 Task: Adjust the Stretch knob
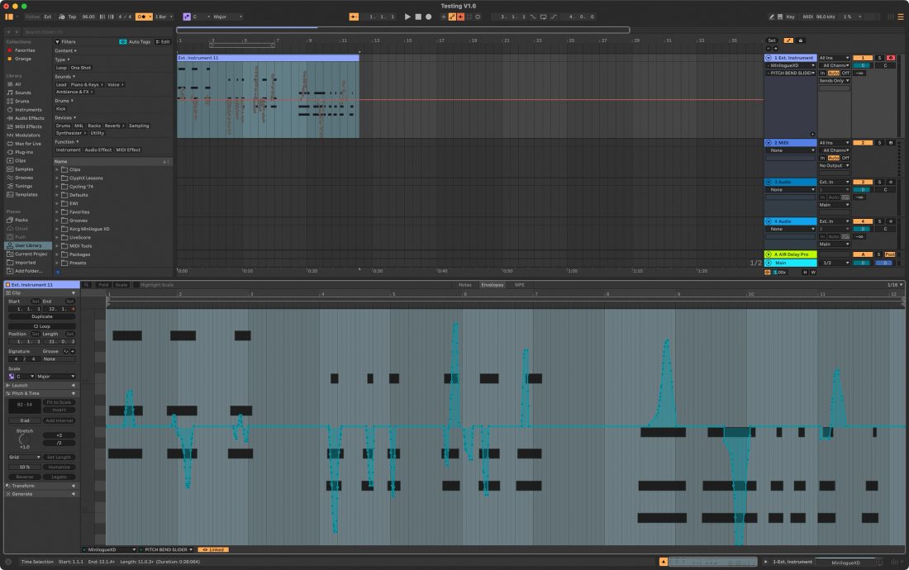[25, 437]
